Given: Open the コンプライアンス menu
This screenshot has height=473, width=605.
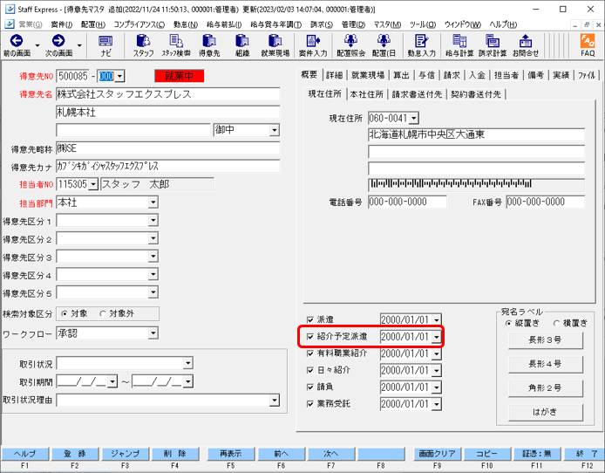Looking at the screenshot, I should (x=139, y=24).
